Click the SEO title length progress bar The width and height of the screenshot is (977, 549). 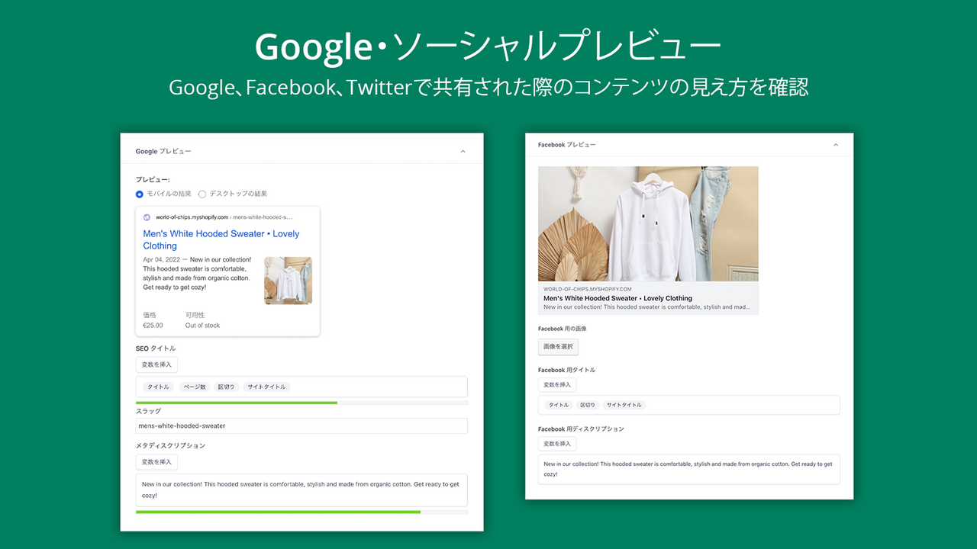[301, 403]
